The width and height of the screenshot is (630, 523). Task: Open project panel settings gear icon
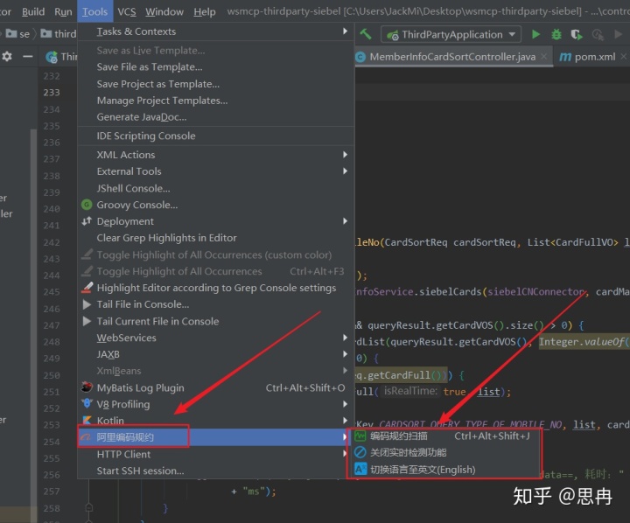[x=7, y=57]
